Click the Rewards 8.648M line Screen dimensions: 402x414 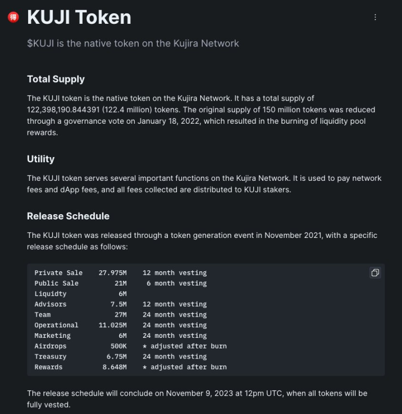(131, 367)
